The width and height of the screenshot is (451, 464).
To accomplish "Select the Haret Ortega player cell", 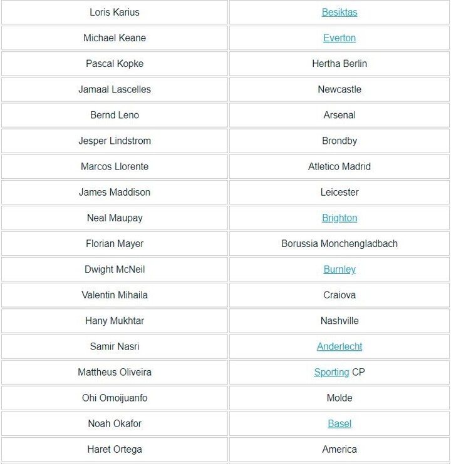I will (x=115, y=449).
